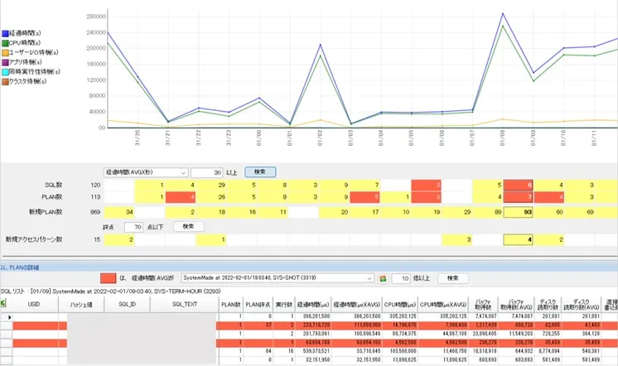Viewport: 618px width, 366px height.
Task: Click the orange ユーザーI/O待機(s) legend swatch
Action: point(5,53)
